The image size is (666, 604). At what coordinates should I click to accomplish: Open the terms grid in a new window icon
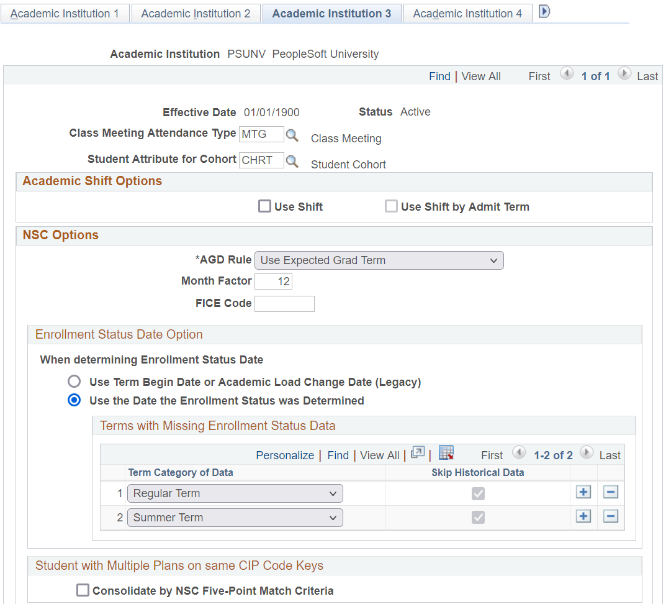point(418,452)
